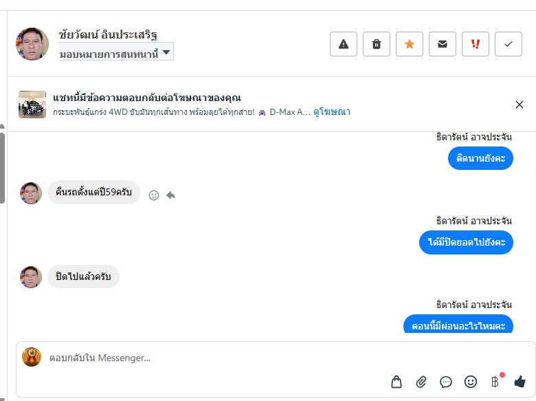Click the spam warning triangle icon
536x401 pixels.
(x=344, y=44)
